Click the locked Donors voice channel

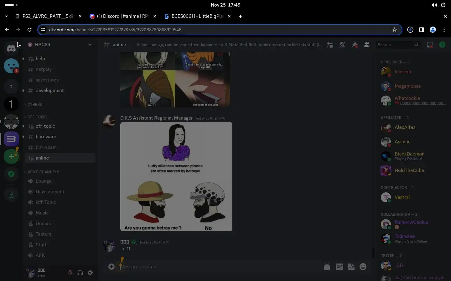click(x=60, y=224)
